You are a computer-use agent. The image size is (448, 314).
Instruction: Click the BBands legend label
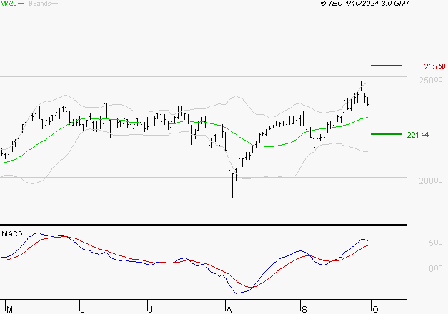click(40, 4)
